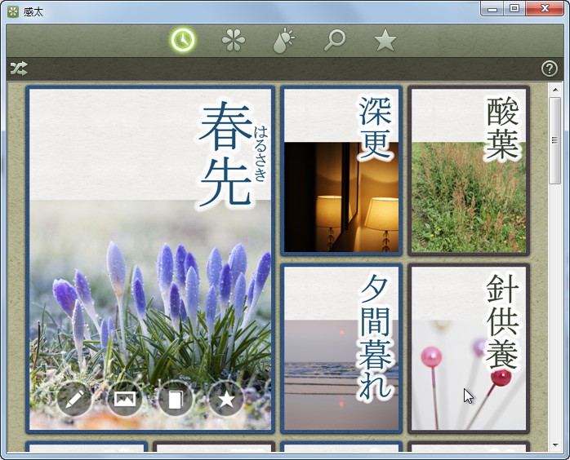Open the magnifier search tab
The width and height of the screenshot is (570, 460).
pos(335,40)
